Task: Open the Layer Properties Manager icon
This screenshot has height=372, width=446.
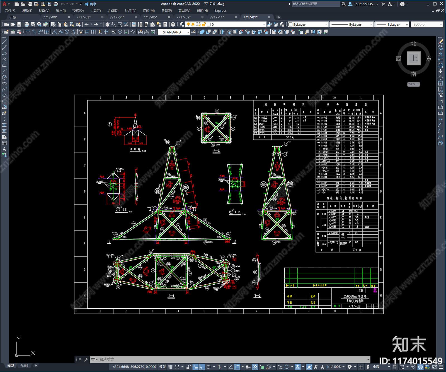Action: tap(182, 25)
